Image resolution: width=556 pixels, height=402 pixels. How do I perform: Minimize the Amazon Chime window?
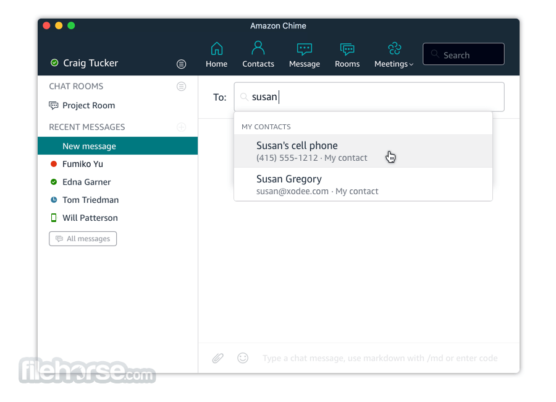[x=59, y=25]
